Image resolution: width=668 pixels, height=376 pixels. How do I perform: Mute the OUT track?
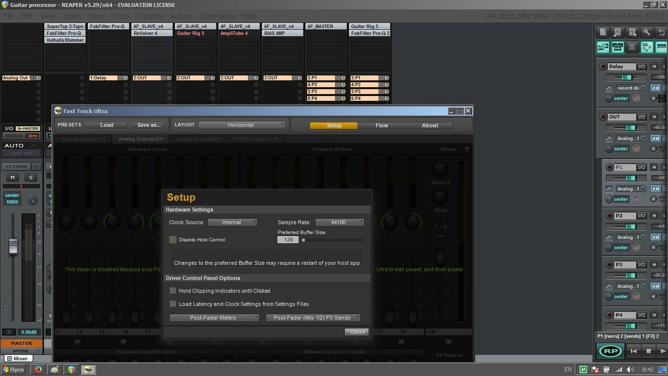click(654, 117)
